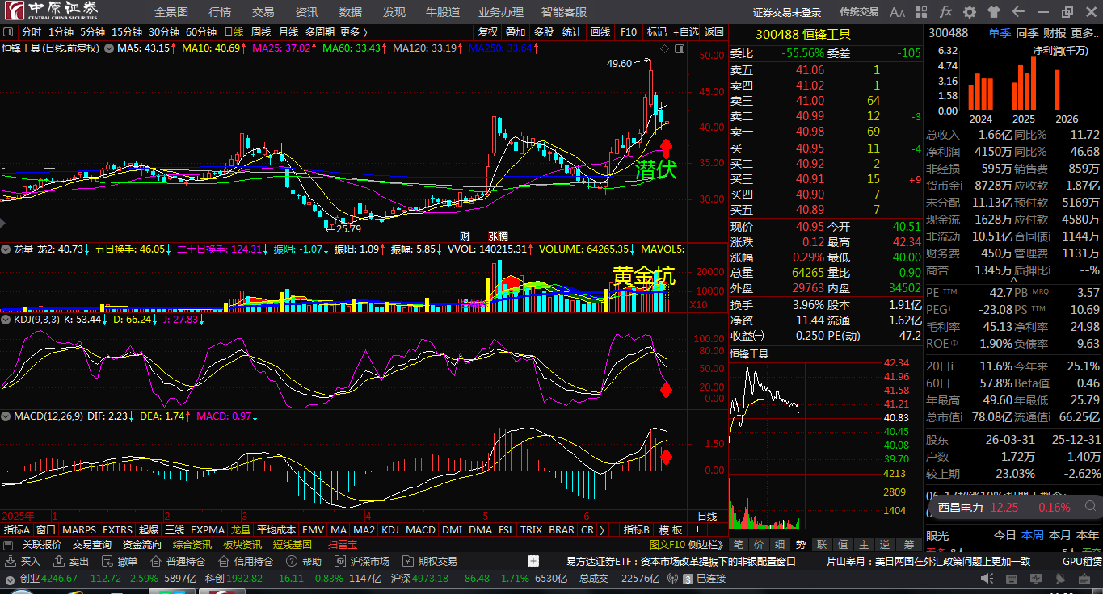This screenshot has height=594, width=1103.
Task: Open the 牛股道 menu
Action: [443, 12]
